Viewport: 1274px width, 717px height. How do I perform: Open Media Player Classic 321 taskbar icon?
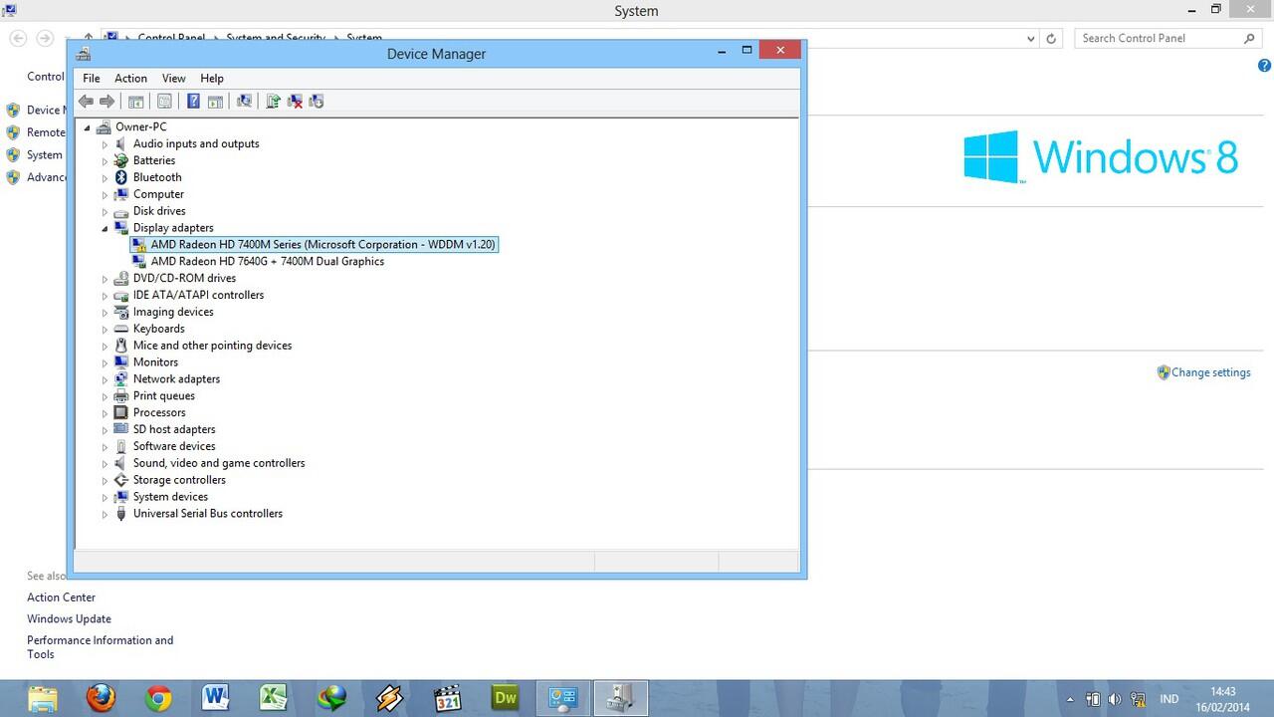tap(448, 699)
